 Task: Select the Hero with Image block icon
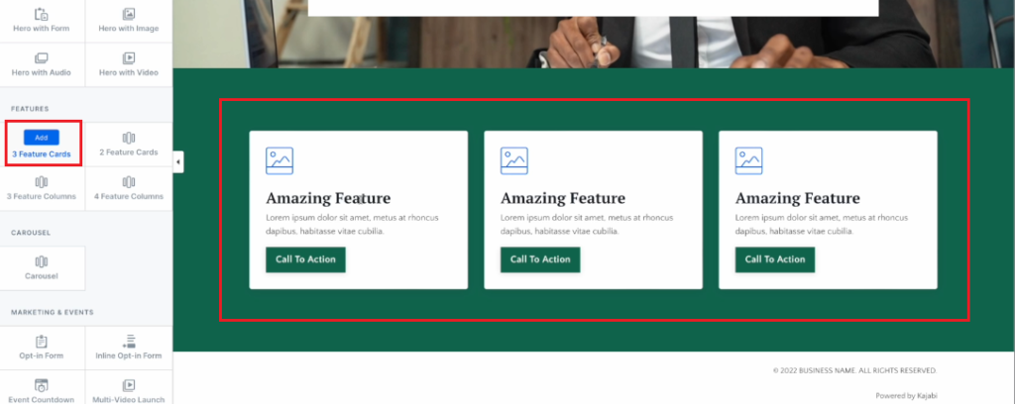click(x=129, y=14)
